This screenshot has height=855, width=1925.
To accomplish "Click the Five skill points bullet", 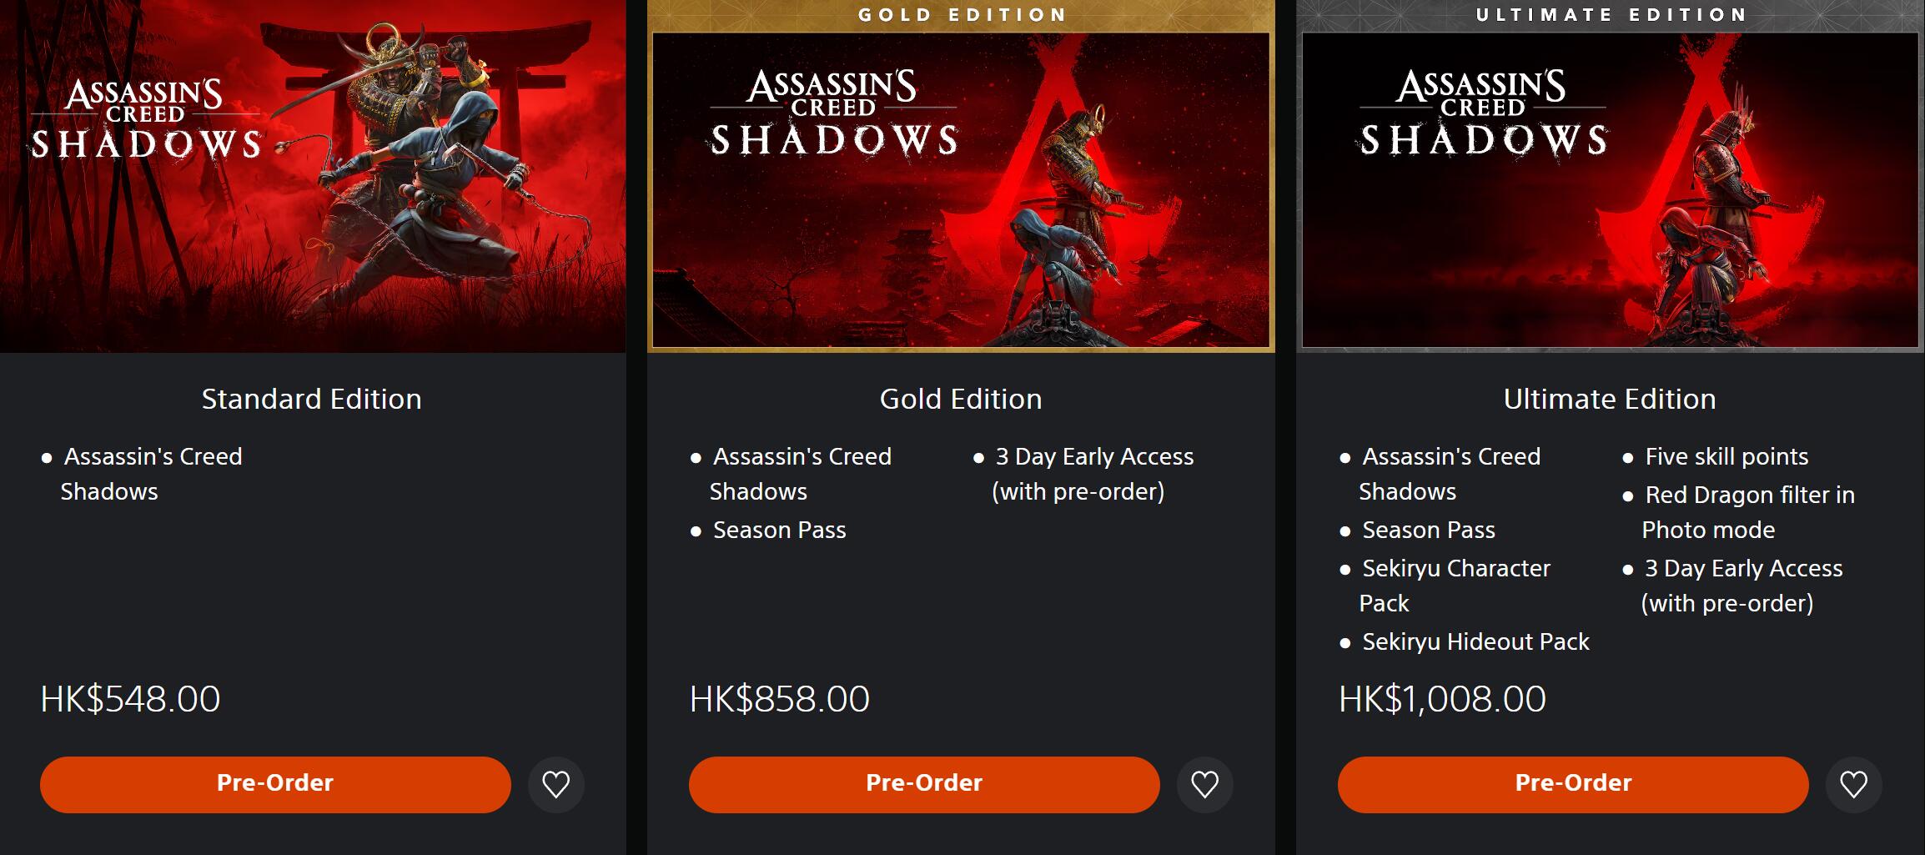I will [1726, 456].
